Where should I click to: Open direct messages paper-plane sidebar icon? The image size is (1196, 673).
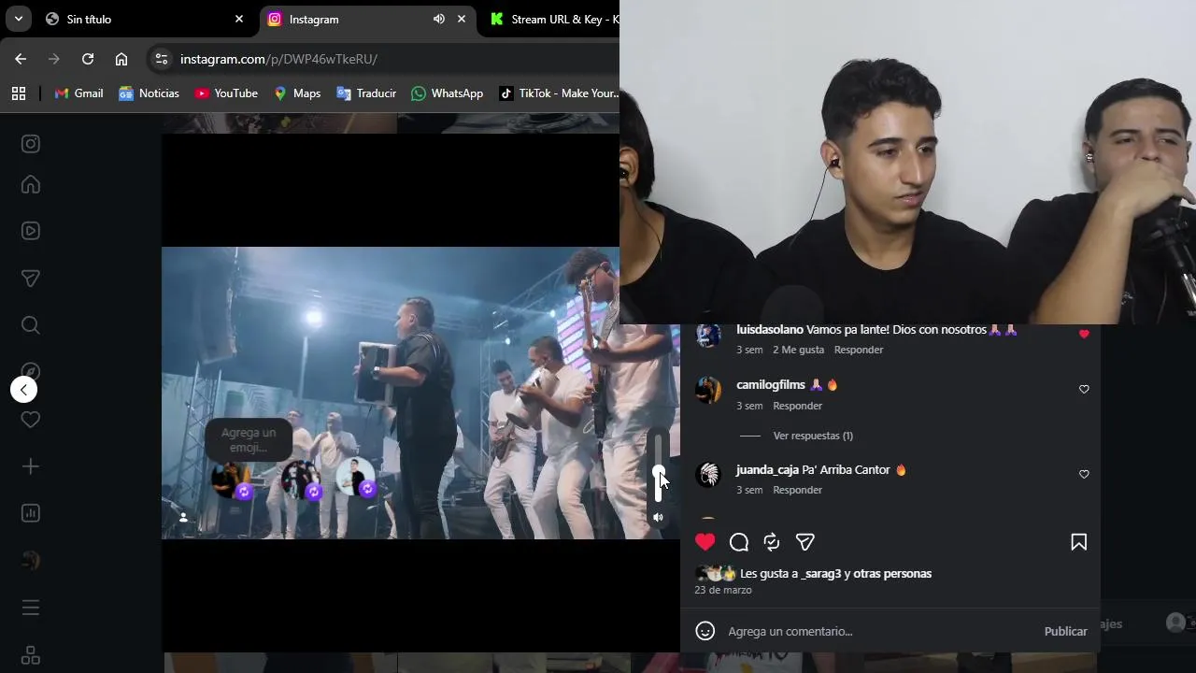pyautogui.click(x=31, y=279)
